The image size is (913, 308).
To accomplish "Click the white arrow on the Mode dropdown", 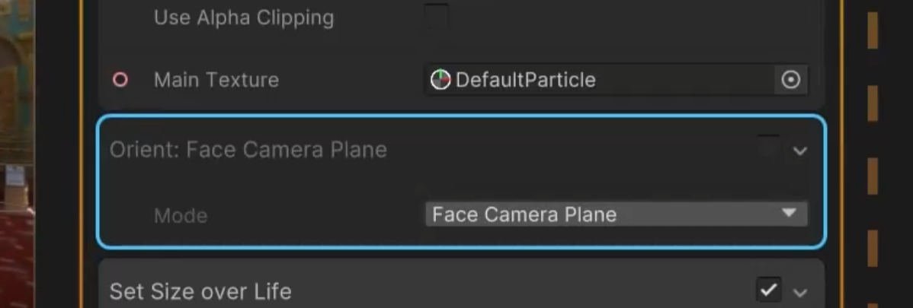I will coord(790,214).
